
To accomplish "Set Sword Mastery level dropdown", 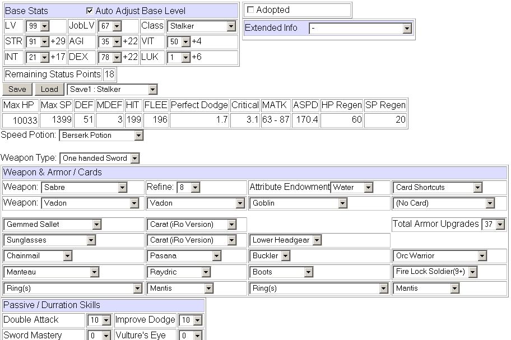I will 99,335.
